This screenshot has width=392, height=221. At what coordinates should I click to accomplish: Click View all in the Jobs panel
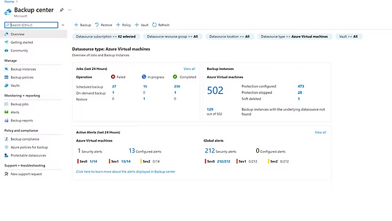tap(189, 69)
